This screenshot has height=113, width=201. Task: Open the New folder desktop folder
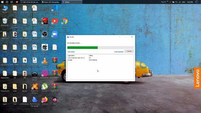(25, 9)
